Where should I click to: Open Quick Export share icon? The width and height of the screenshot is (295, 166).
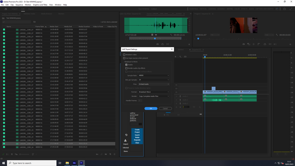284,9
